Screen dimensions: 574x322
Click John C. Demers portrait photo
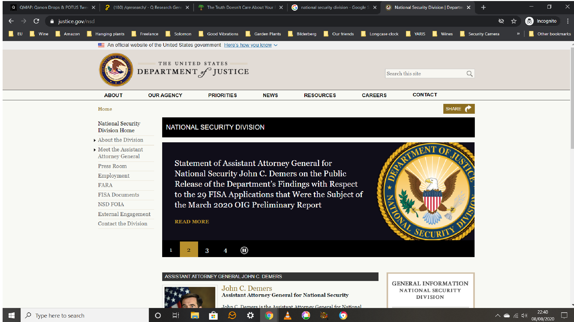point(190,297)
